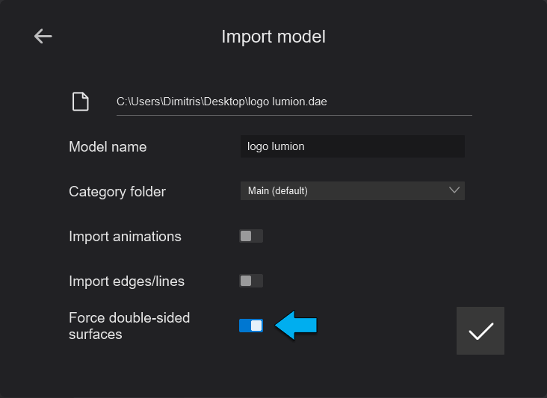Click the 'Import model' dialog title
This screenshot has width=547, height=398.
pyautogui.click(x=273, y=36)
